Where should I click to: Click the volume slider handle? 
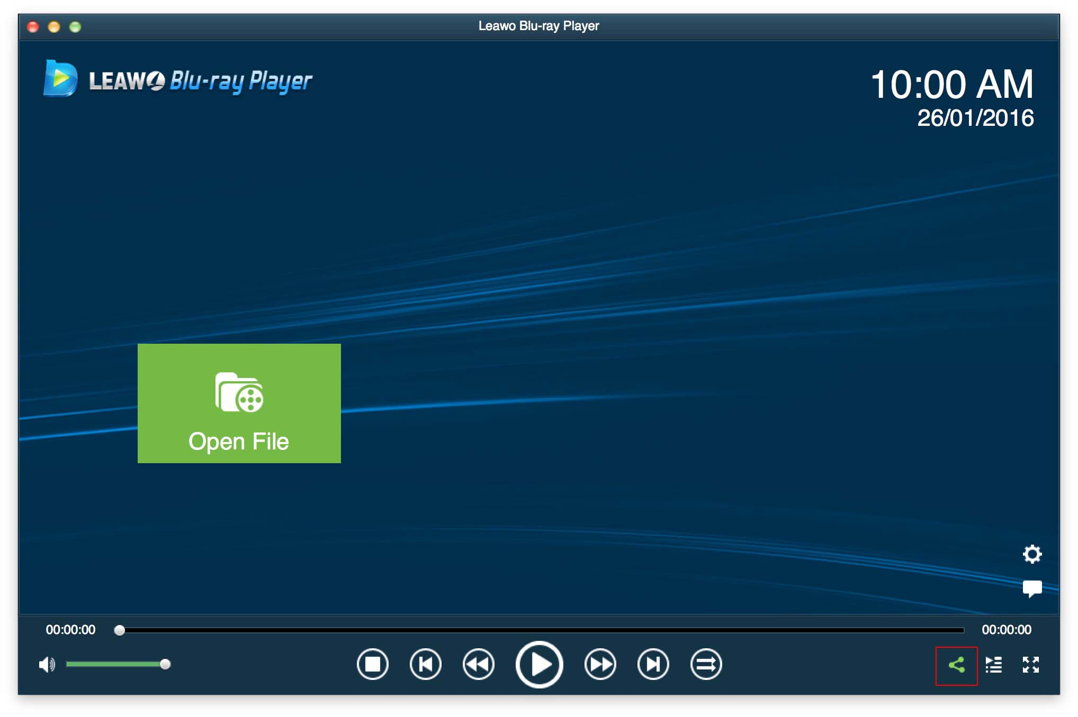point(165,664)
